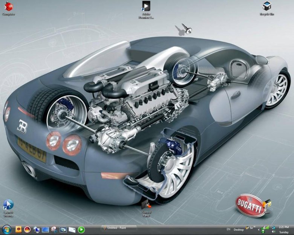Open the Recycle Bin

tap(266, 6)
